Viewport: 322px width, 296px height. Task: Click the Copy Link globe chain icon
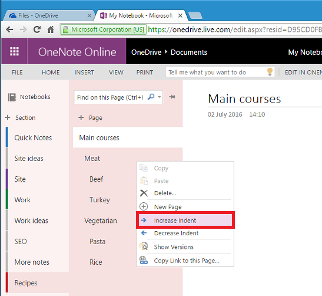coord(144,260)
